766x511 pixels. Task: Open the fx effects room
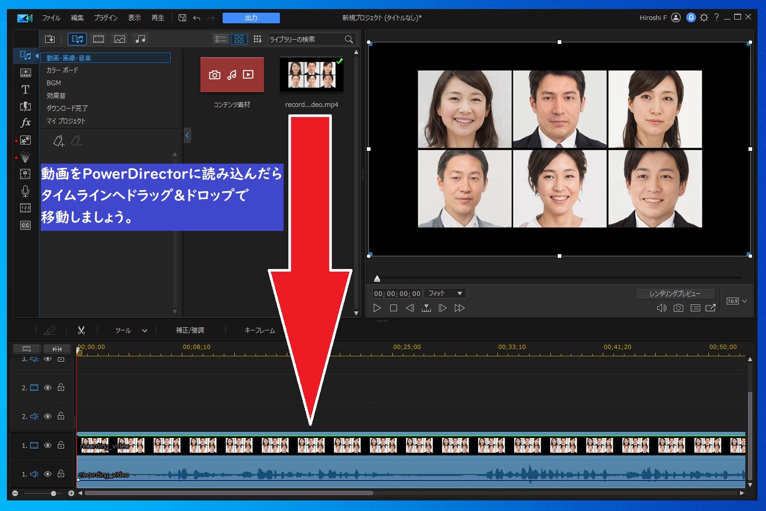click(x=25, y=123)
